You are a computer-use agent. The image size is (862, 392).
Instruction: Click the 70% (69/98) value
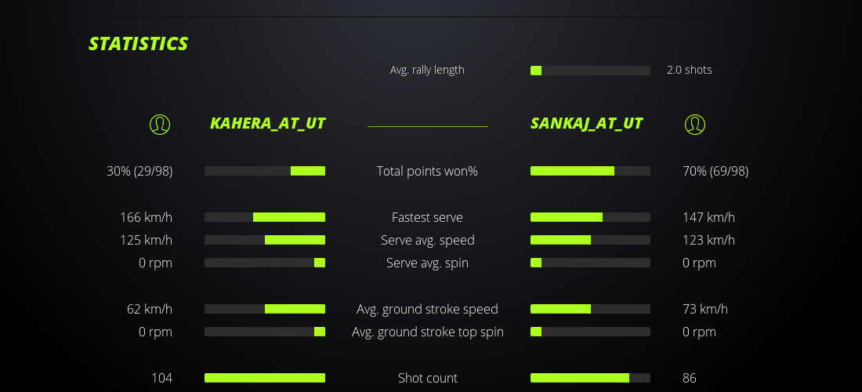715,171
